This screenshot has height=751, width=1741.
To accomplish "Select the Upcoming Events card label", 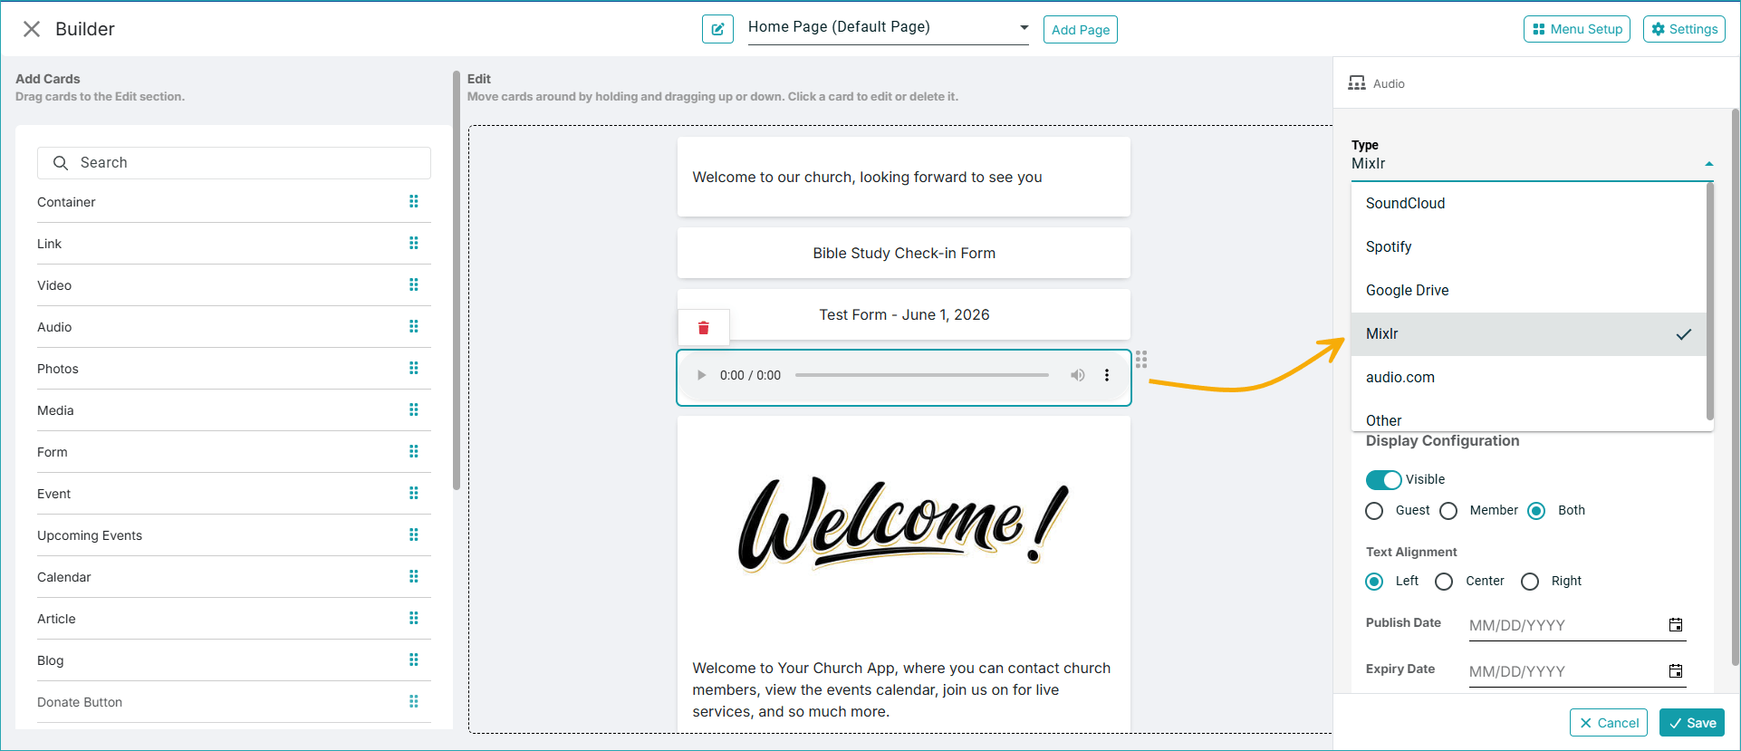I will coord(90,535).
